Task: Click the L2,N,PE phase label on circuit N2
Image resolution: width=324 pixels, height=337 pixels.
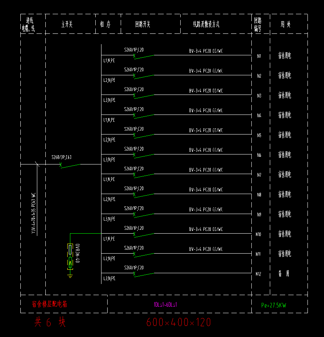Action: (x=109, y=80)
